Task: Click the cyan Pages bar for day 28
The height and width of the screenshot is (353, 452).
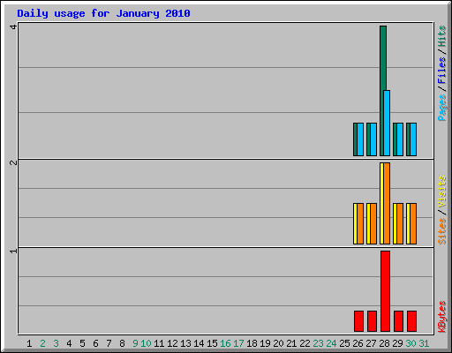Action: [387, 123]
